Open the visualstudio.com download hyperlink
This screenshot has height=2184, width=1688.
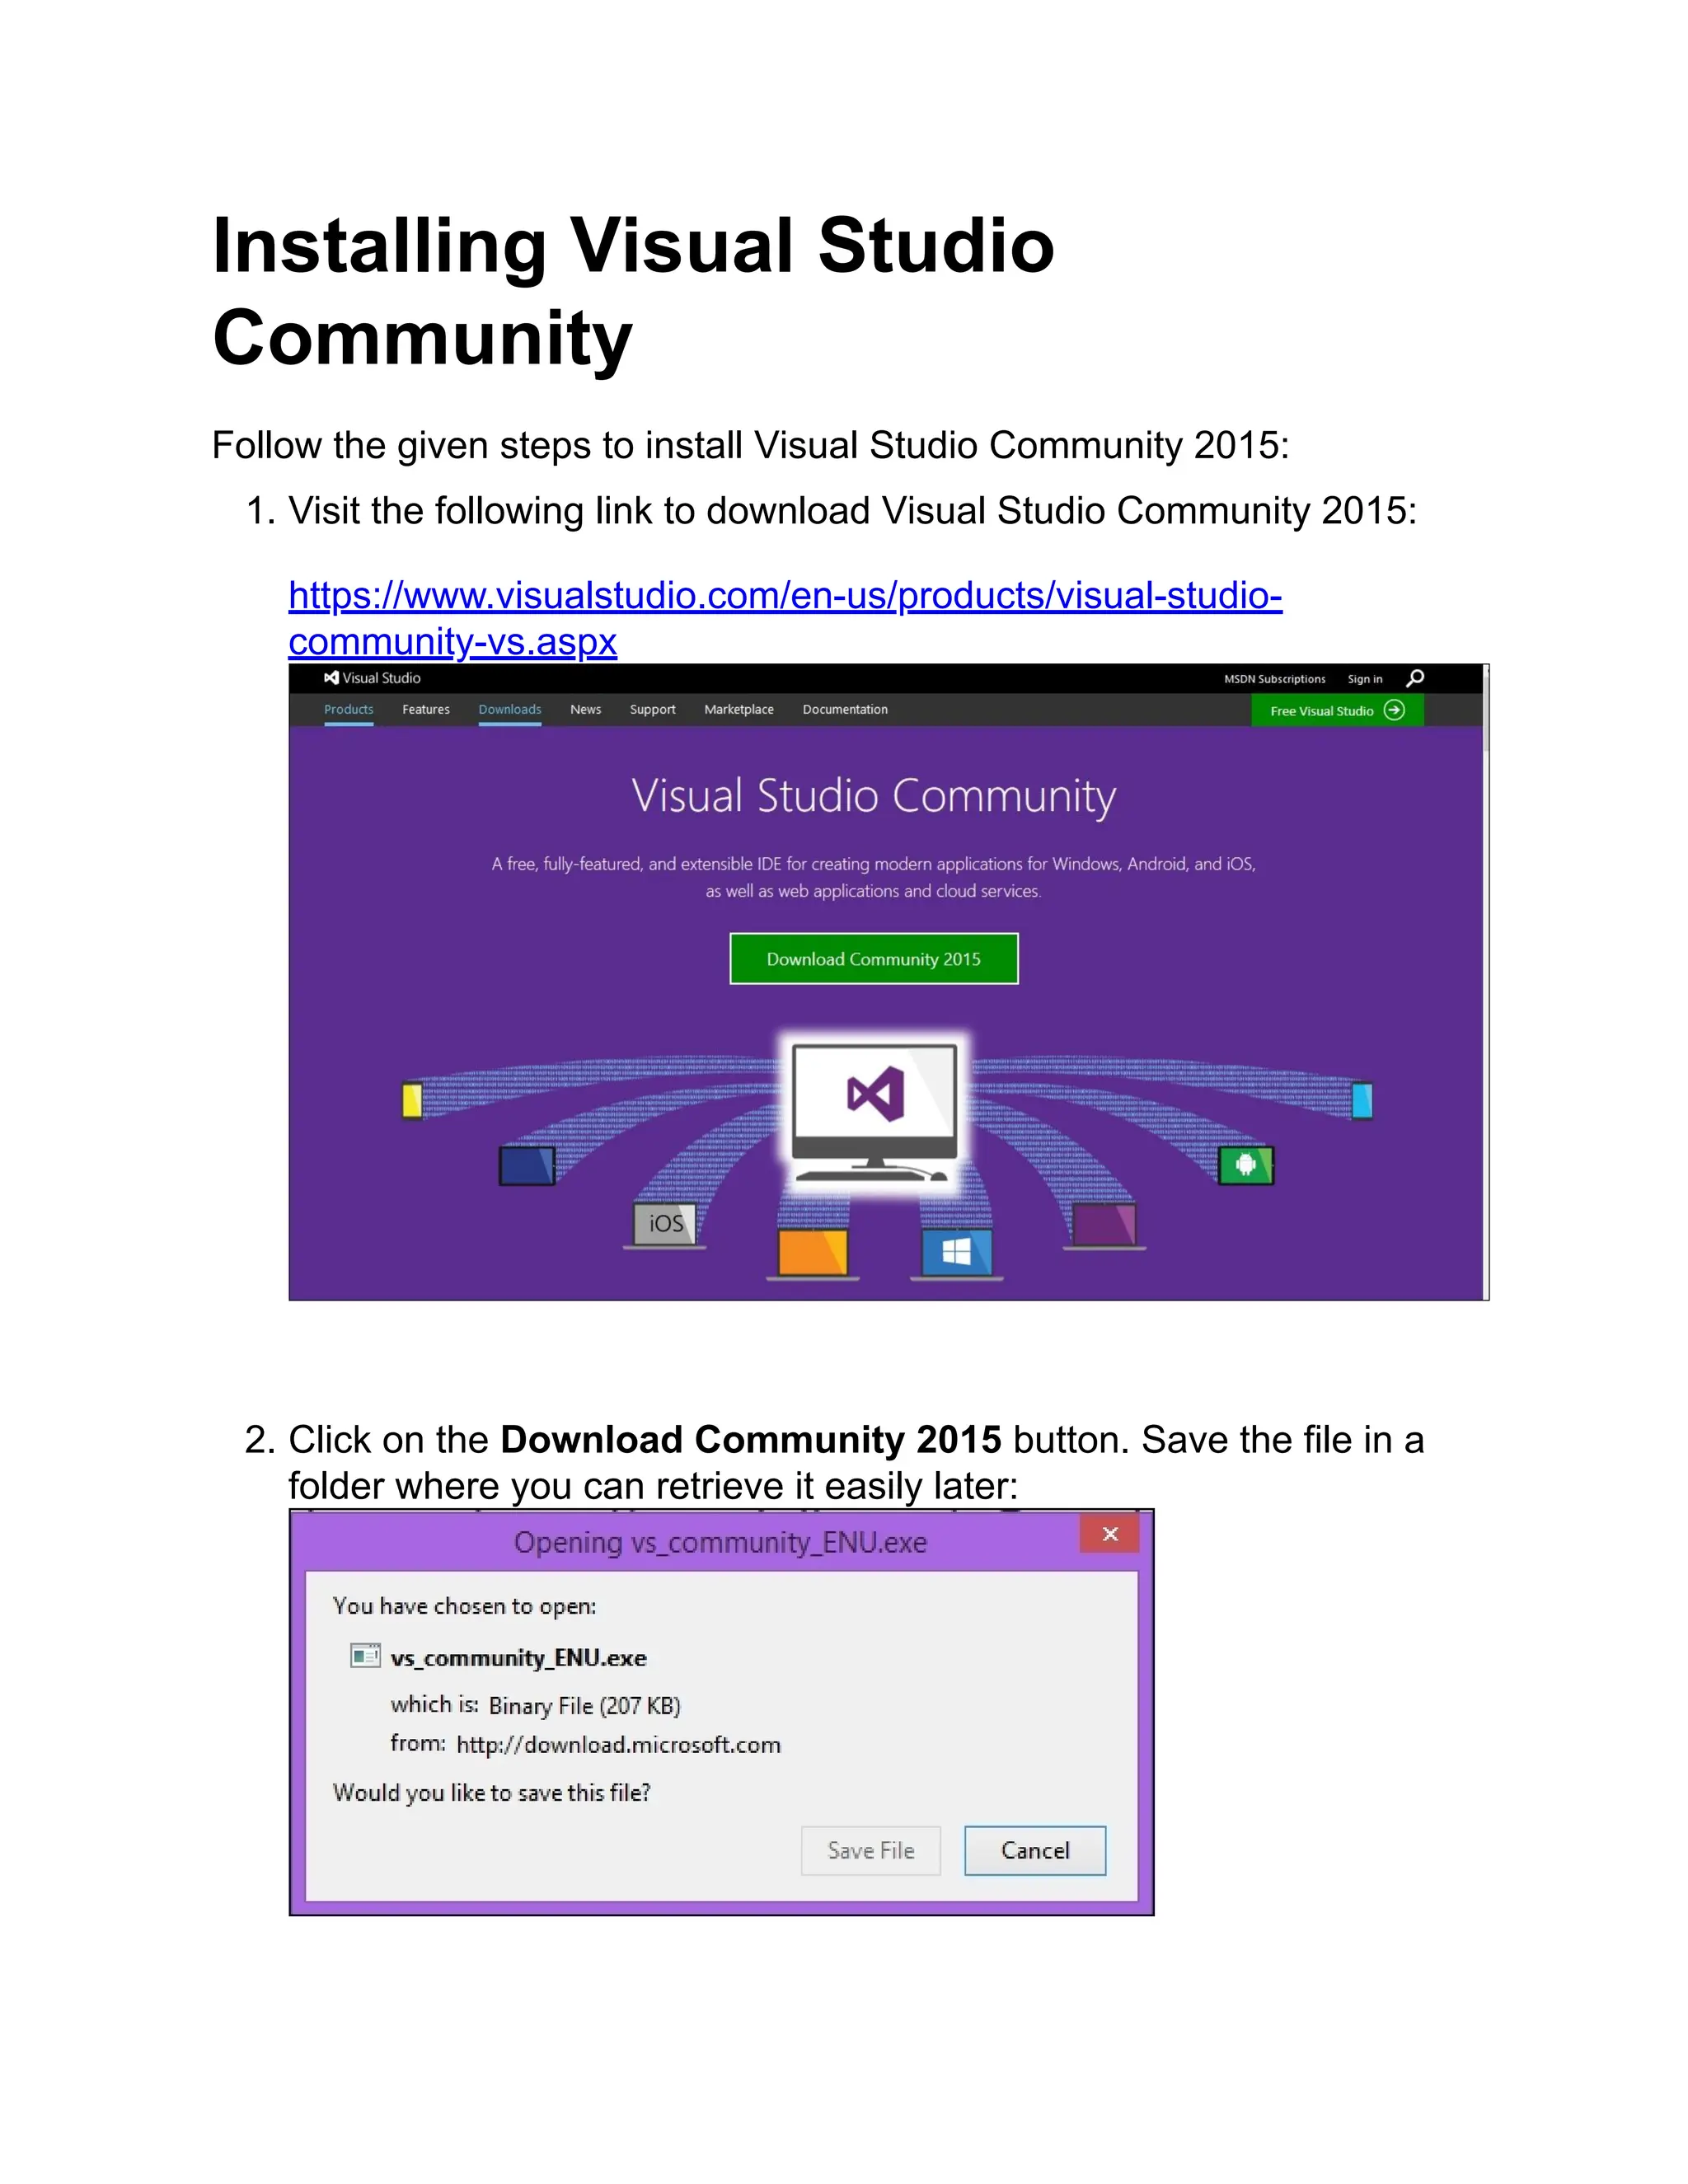pos(785,618)
